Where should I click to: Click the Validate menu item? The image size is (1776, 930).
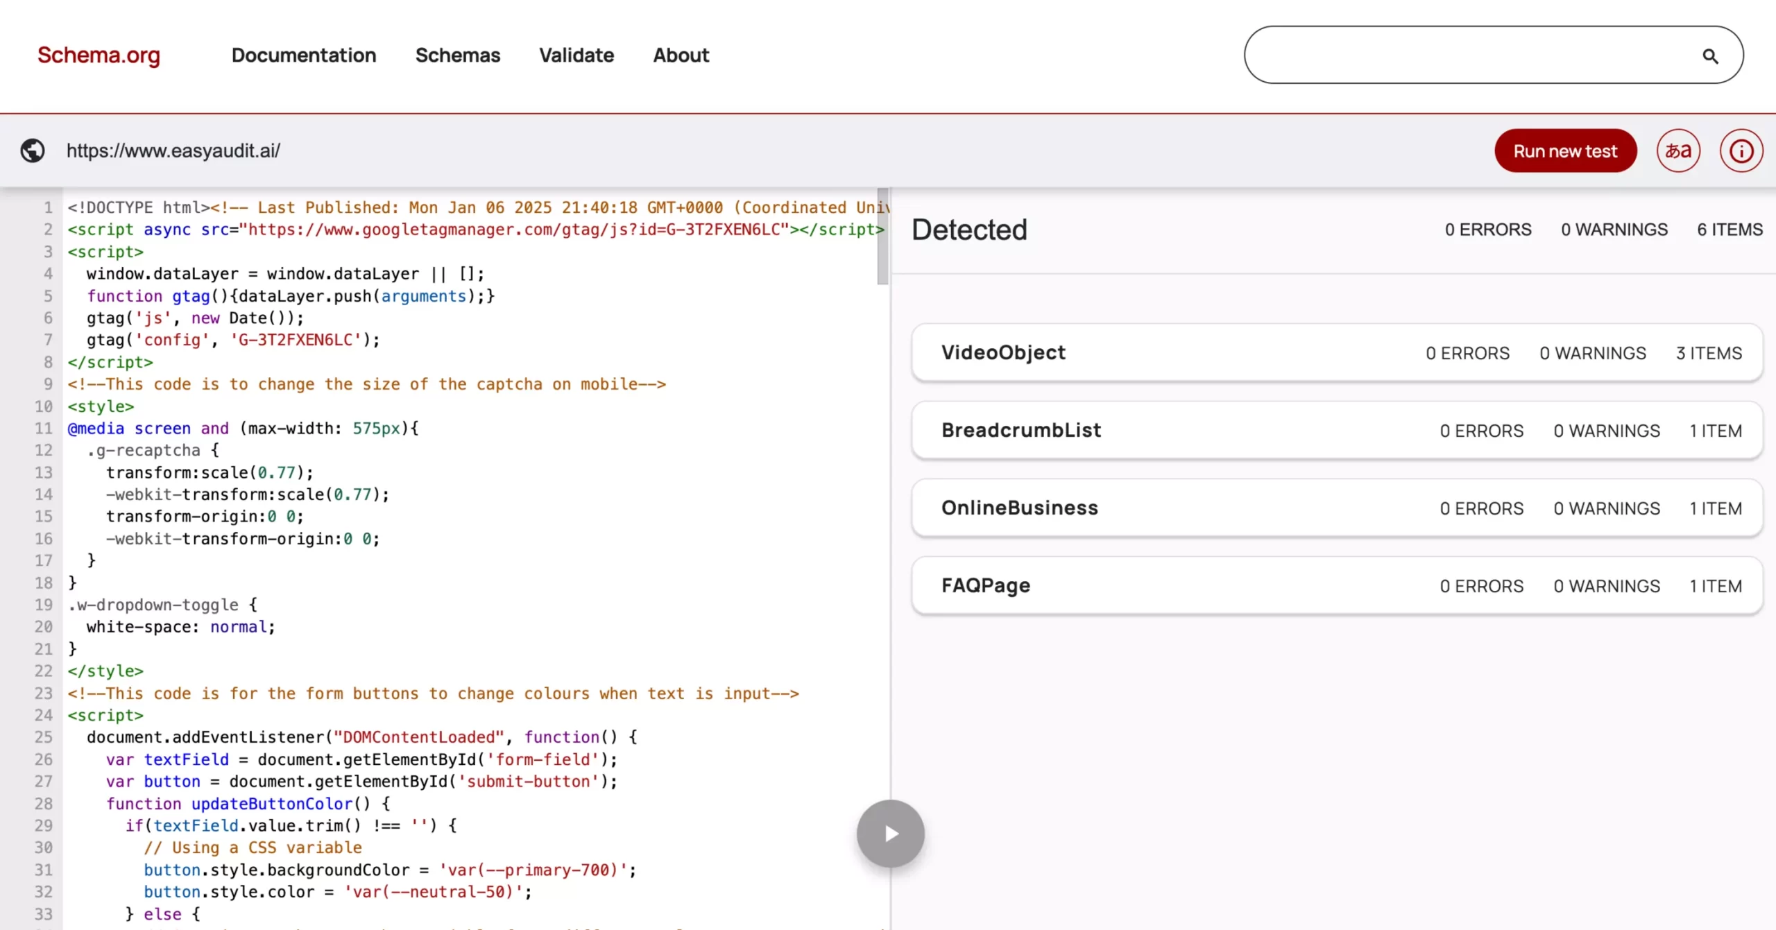[x=577, y=54]
